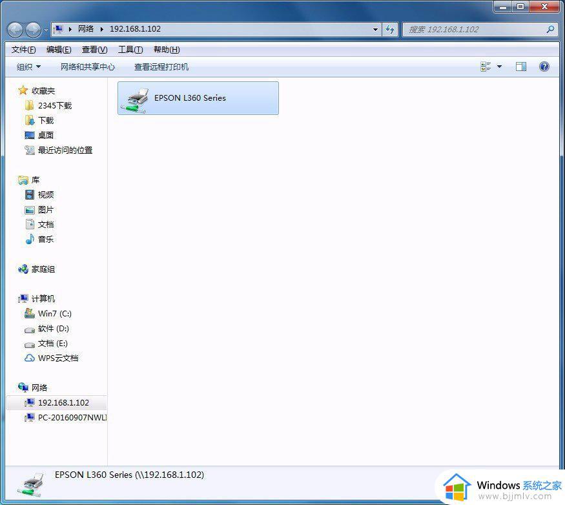Click the drive icon beside Win7 (C:)
Image resolution: width=565 pixels, height=505 pixels.
point(30,313)
